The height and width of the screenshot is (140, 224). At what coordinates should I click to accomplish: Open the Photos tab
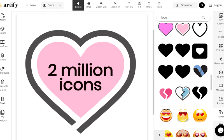[x=220, y=101]
